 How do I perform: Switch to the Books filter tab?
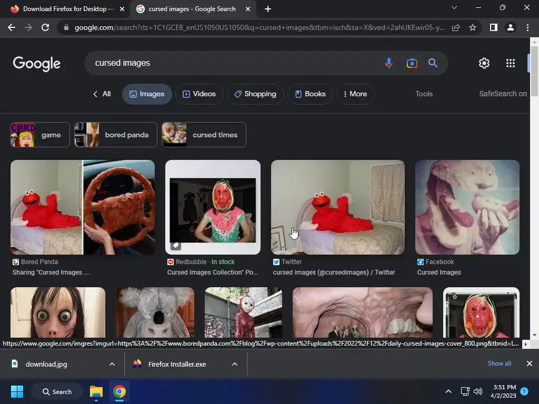tap(310, 94)
